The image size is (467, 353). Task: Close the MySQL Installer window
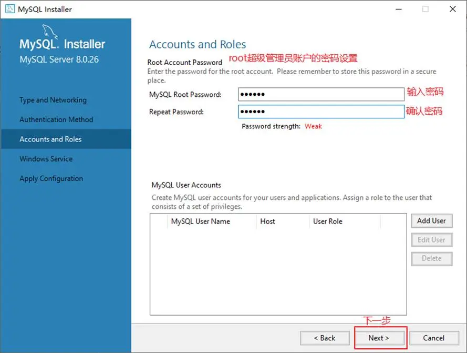[452, 9]
